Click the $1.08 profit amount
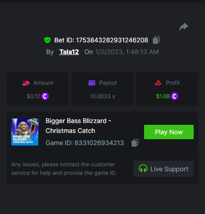This screenshot has height=214, width=205. click(x=163, y=96)
